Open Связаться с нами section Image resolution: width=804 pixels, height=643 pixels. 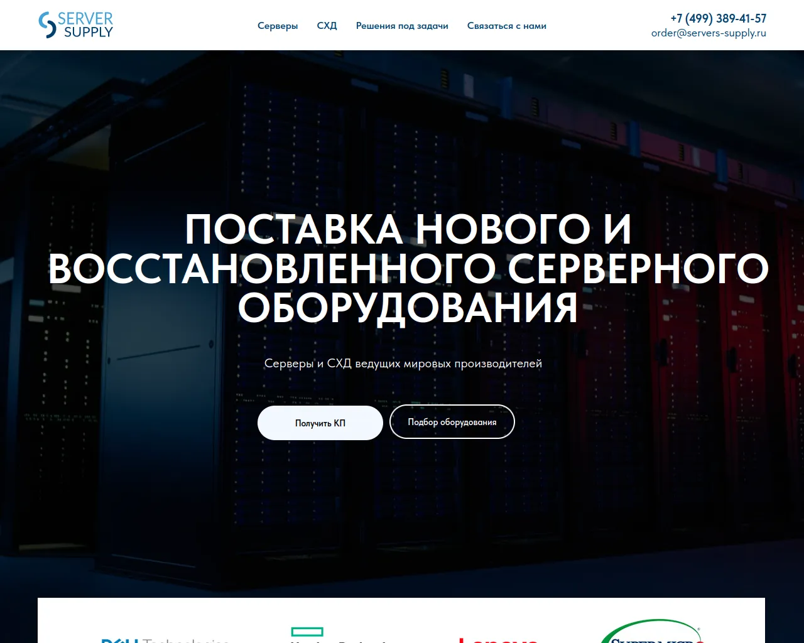point(506,26)
